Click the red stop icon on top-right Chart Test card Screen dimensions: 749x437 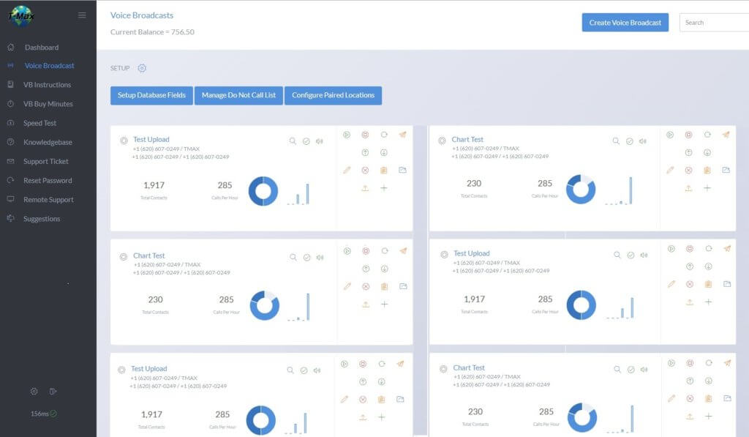pos(688,135)
